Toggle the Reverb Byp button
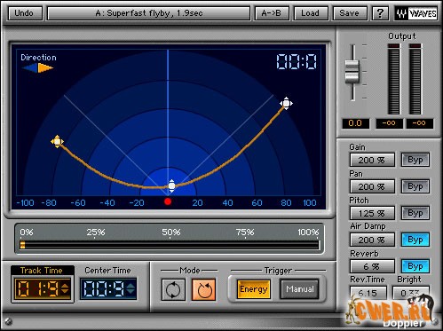 pyautogui.click(x=415, y=266)
